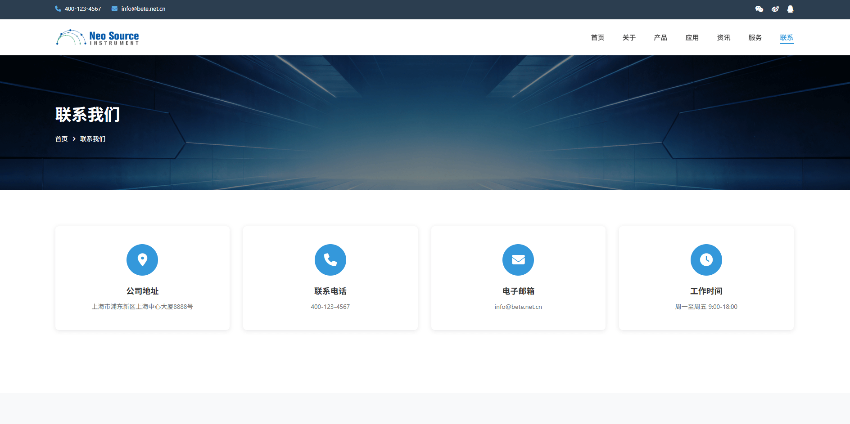Click the top bar email info@bete.net.cn
Screen dimensions: 850x424
(143, 9)
